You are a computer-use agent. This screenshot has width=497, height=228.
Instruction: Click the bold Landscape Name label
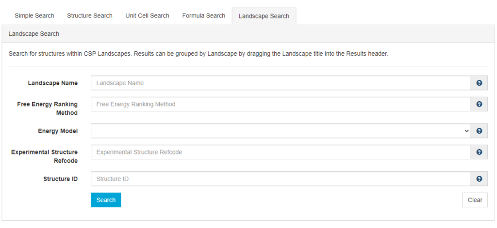click(52, 83)
